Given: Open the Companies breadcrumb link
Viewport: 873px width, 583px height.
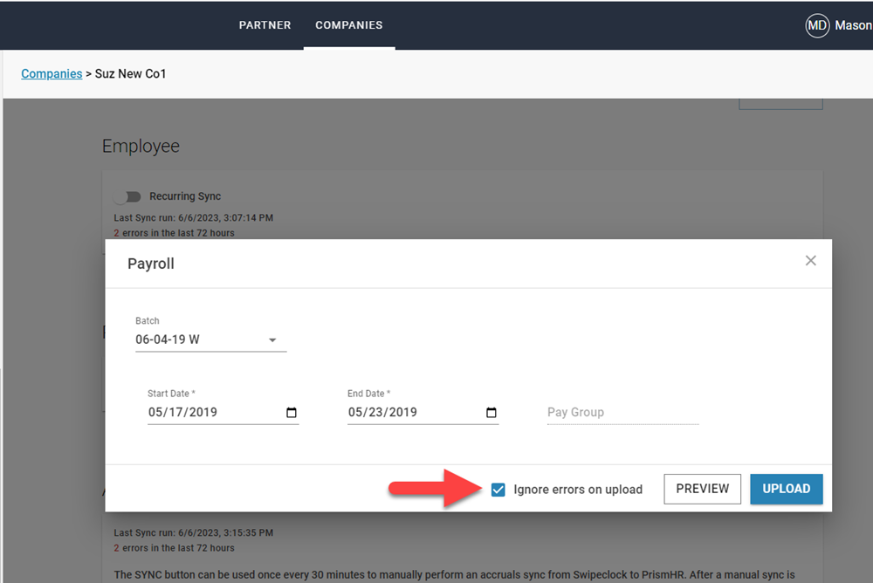Looking at the screenshot, I should point(52,73).
